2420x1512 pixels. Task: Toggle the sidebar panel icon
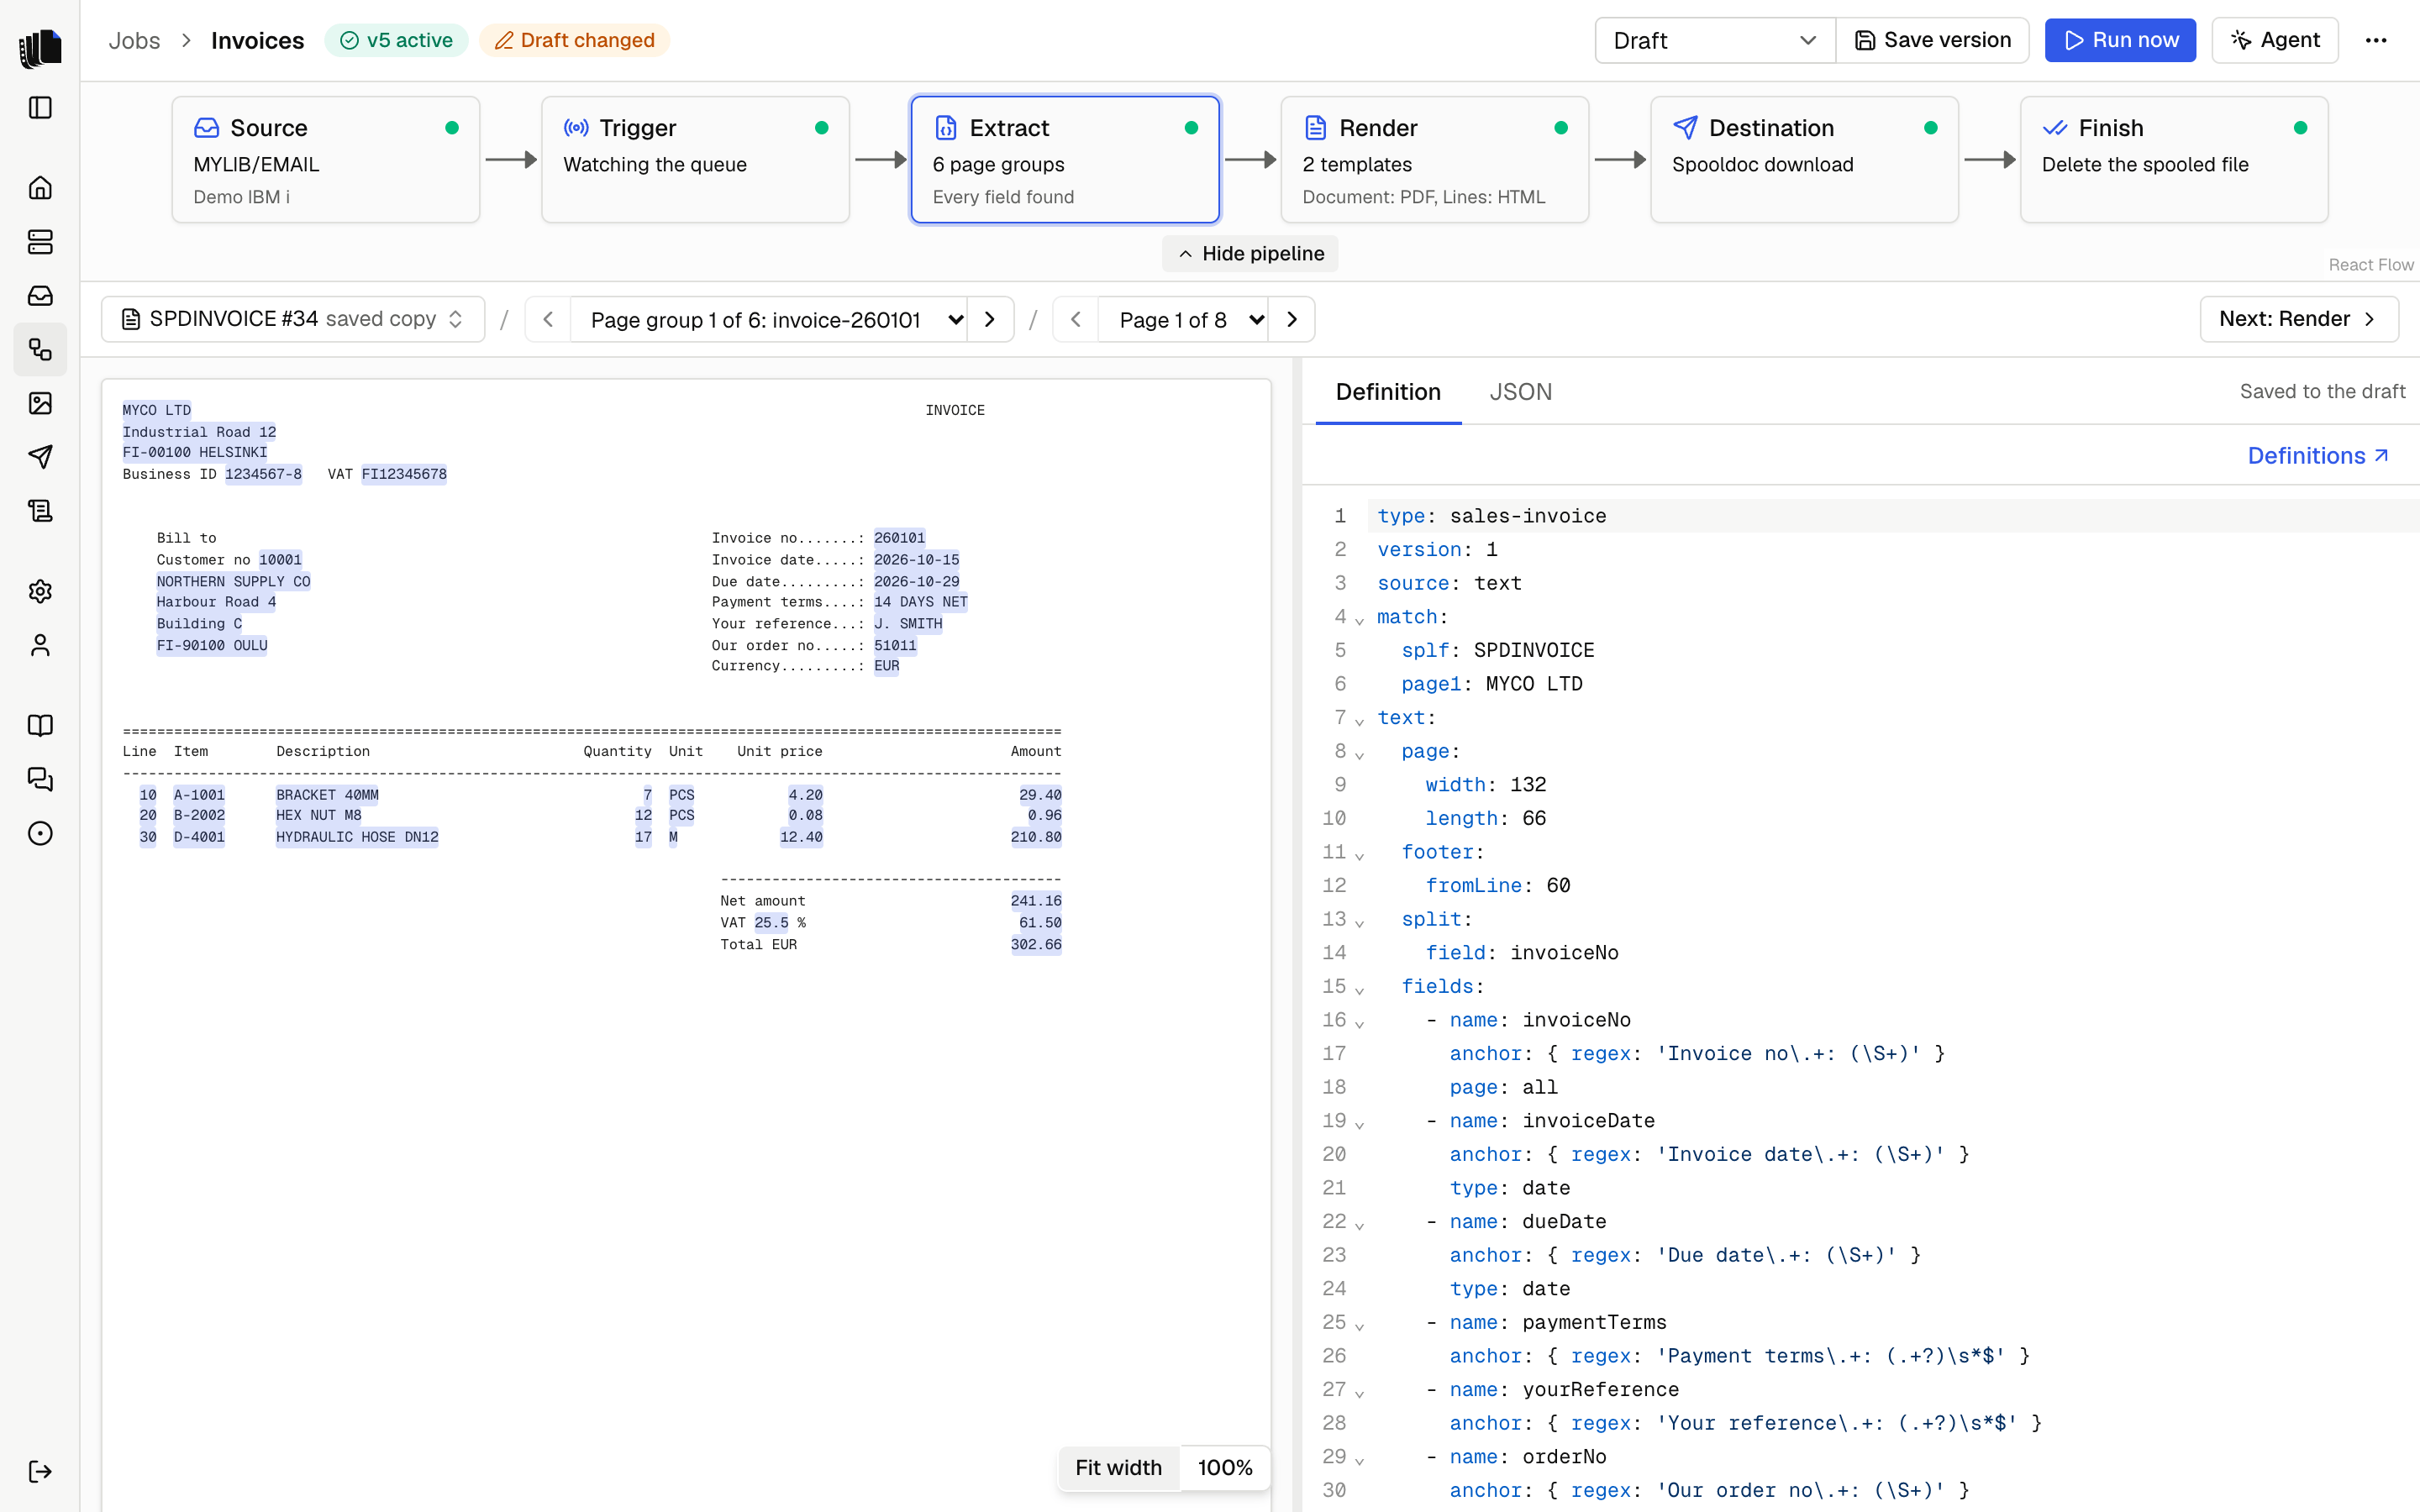click(40, 107)
